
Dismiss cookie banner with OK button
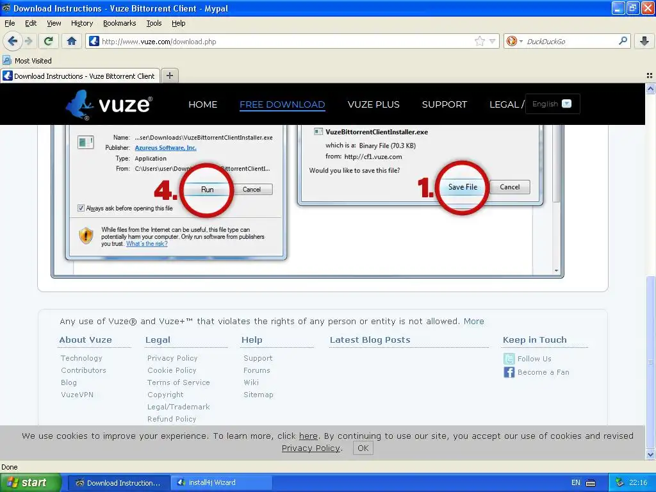[363, 448]
